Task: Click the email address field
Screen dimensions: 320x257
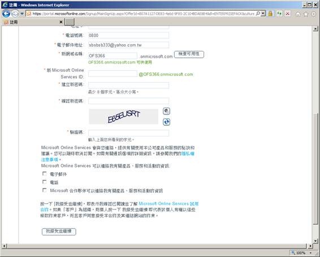Action: [128, 45]
